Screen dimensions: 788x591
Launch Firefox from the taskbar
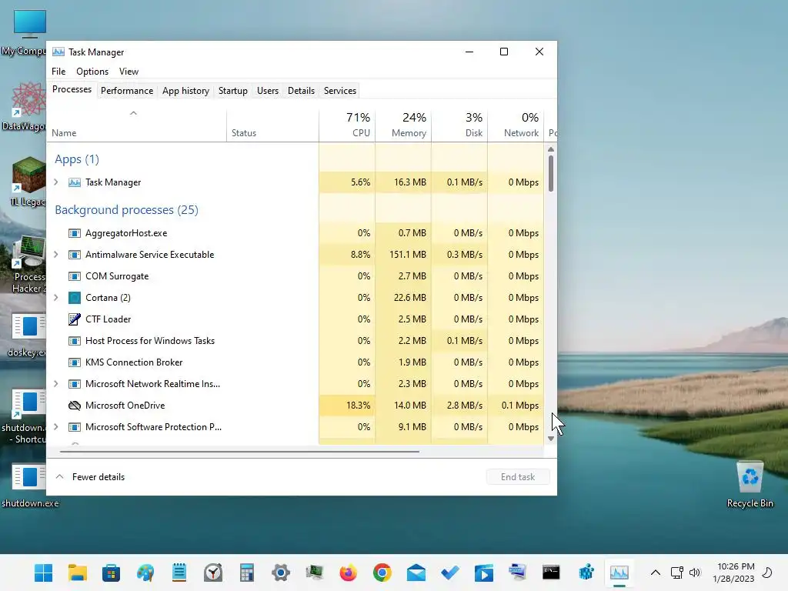click(x=349, y=573)
